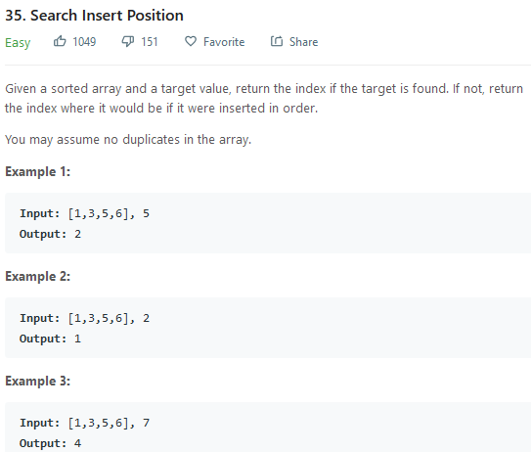Click the thumbs-down dislike icon
531x452 pixels.
point(128,41)
